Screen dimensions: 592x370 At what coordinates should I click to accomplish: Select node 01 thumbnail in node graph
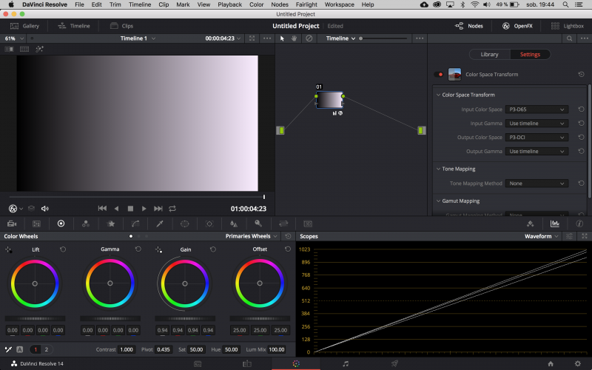tap(329, 100)
